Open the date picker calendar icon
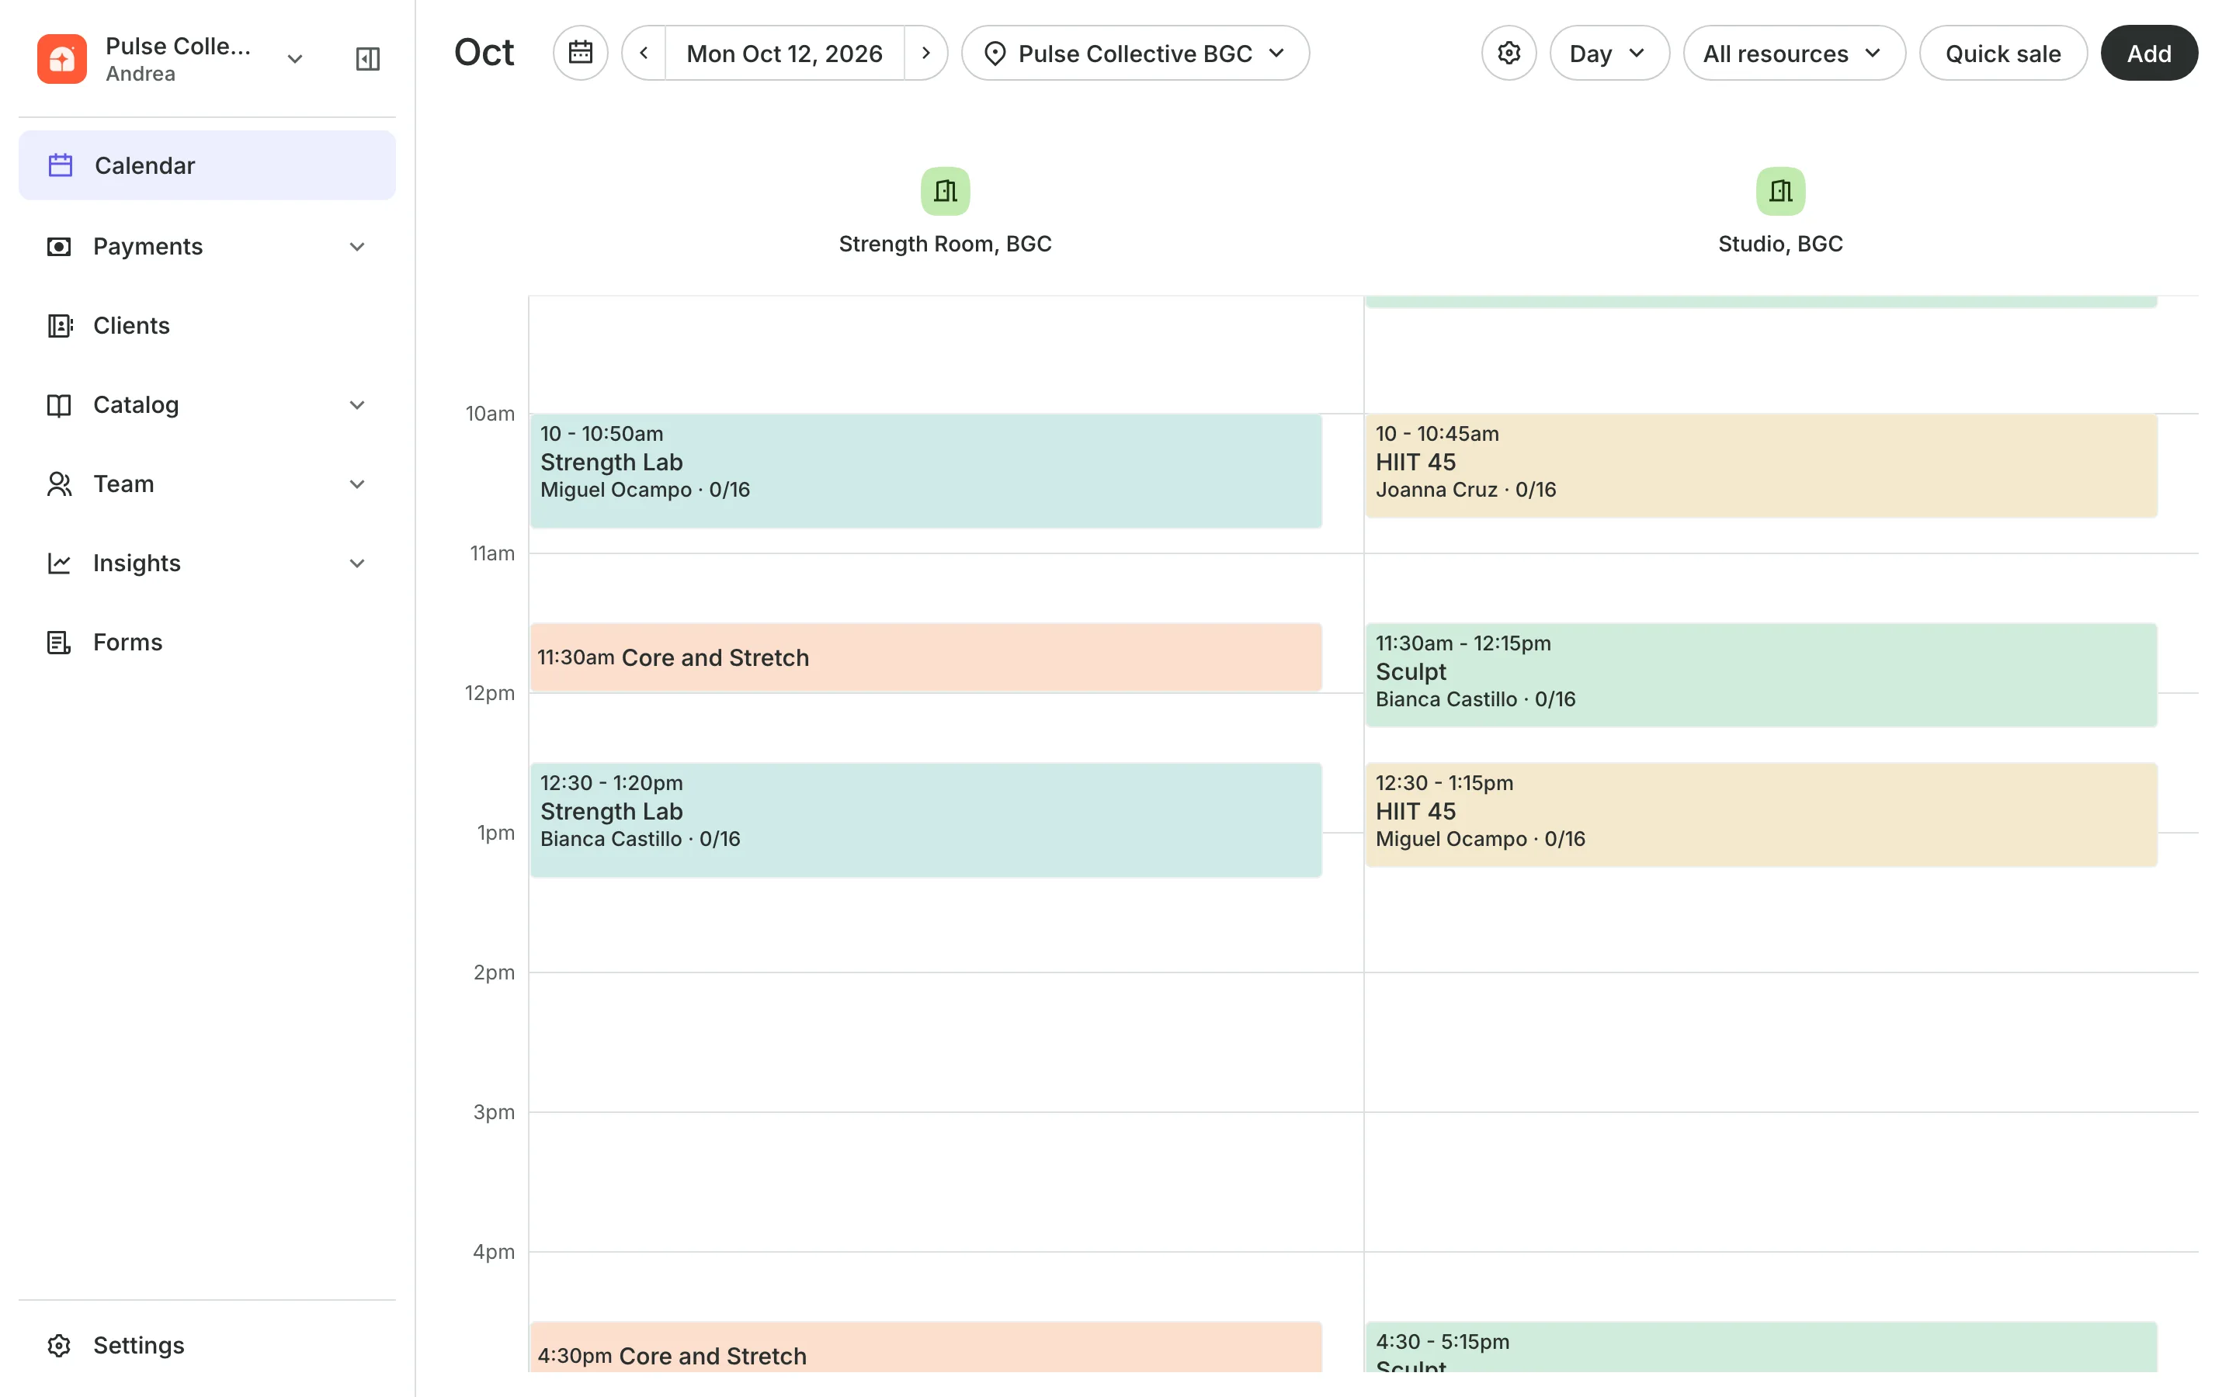Image resolution: width=2236 pixels, height=1397 pixels. tap(580, 53)
